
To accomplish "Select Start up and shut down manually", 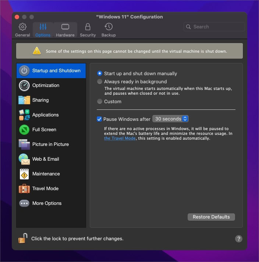I will click(100, 73).
